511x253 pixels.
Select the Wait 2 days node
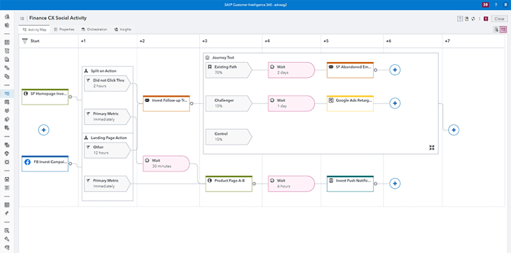(291, 70)
